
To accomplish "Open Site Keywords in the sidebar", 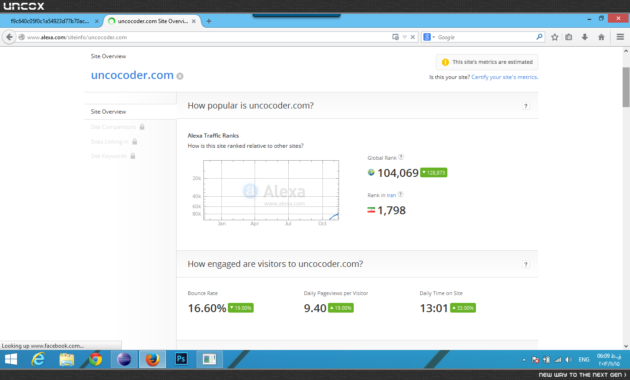I will (x=109, y=156).
